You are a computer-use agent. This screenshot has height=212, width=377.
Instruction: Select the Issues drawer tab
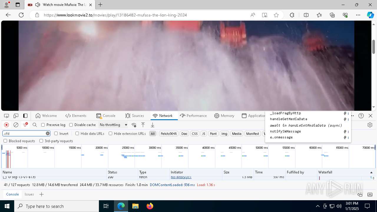click(x=29, y=194)
